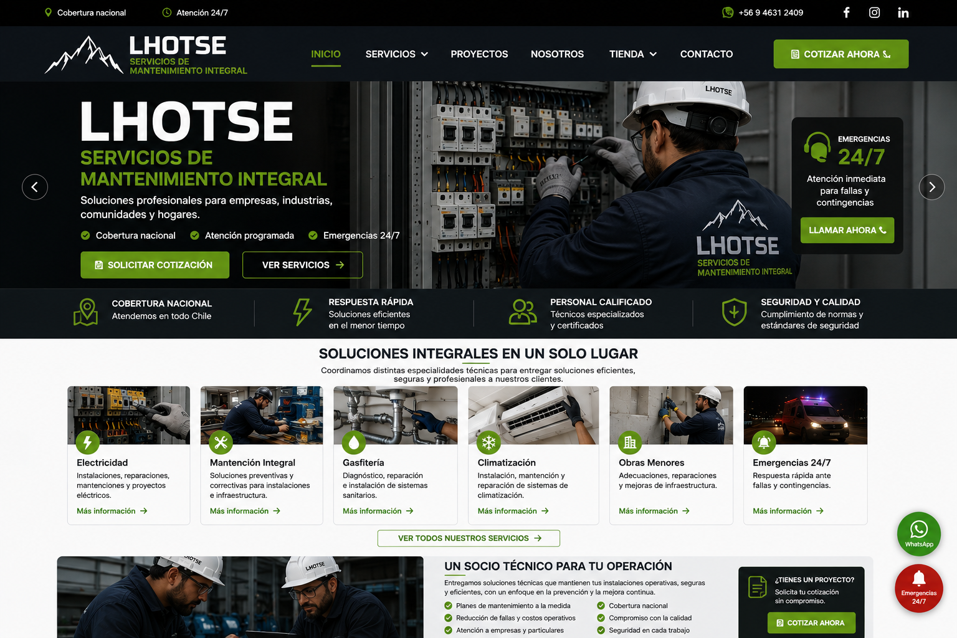Open the LinkedIn icon link

(x=903, y=12)
